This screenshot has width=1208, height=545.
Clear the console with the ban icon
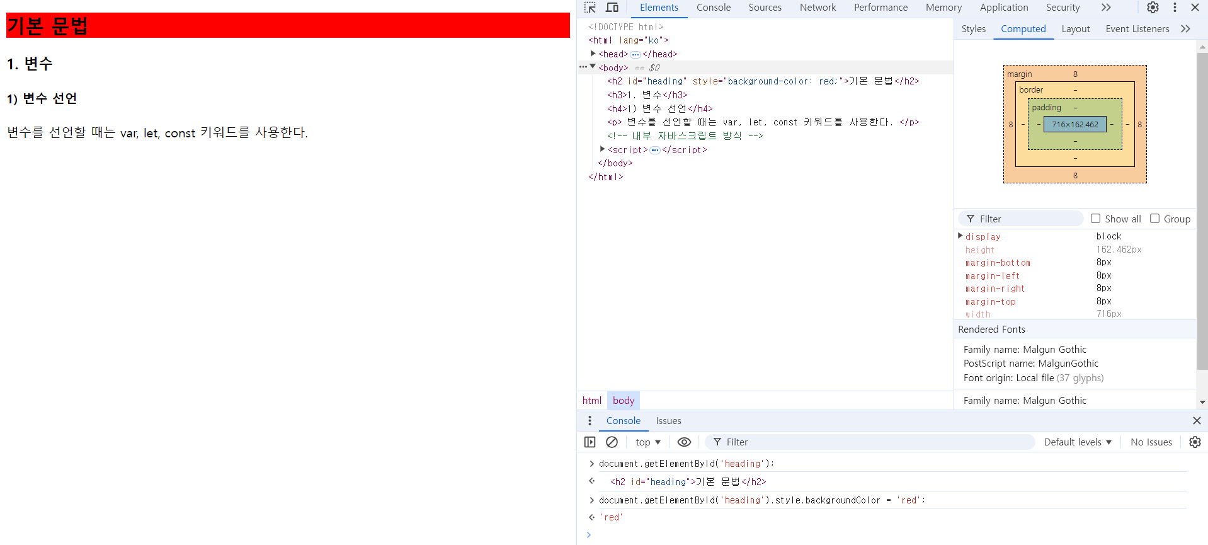tap(612, 442)
